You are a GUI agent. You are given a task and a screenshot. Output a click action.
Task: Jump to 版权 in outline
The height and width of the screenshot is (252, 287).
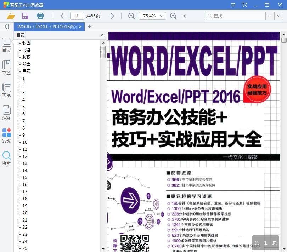27,57
